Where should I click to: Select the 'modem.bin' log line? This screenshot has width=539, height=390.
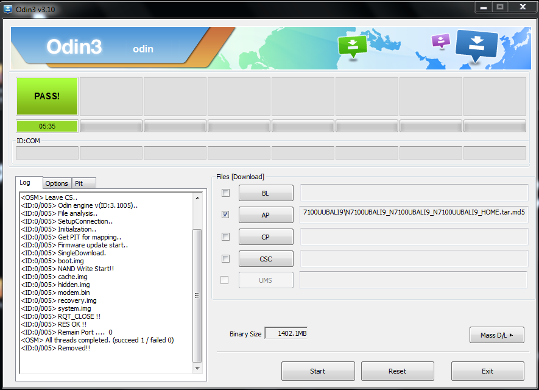pyautogui.click(x=55, y=292)
